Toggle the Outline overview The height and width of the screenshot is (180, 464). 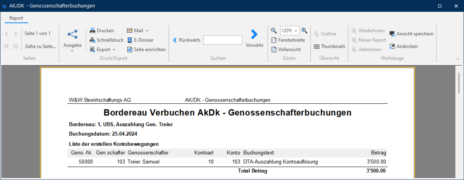325,34
